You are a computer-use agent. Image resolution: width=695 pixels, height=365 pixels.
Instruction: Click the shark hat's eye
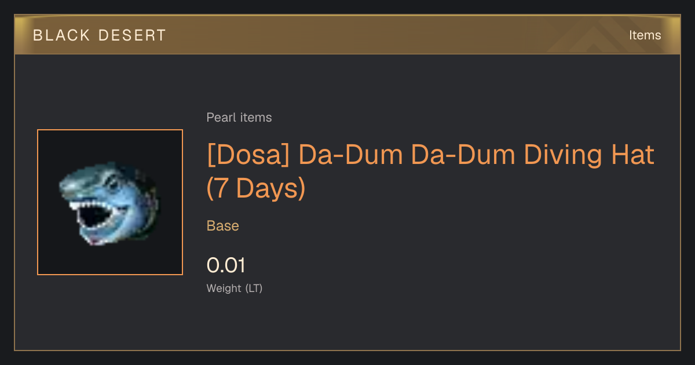114,186
